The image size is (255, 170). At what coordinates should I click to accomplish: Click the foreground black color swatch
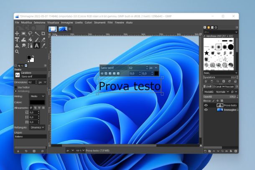click(29, 57)
